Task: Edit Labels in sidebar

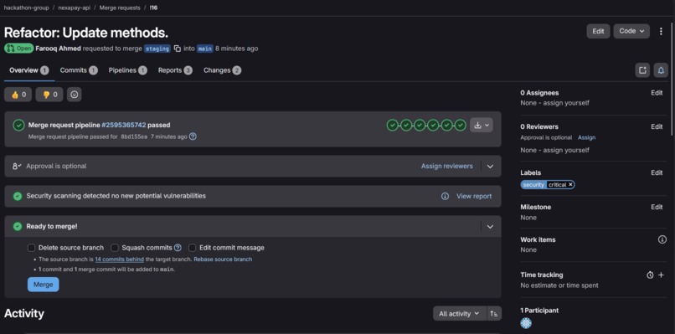Action: click(x=657, y=172)
